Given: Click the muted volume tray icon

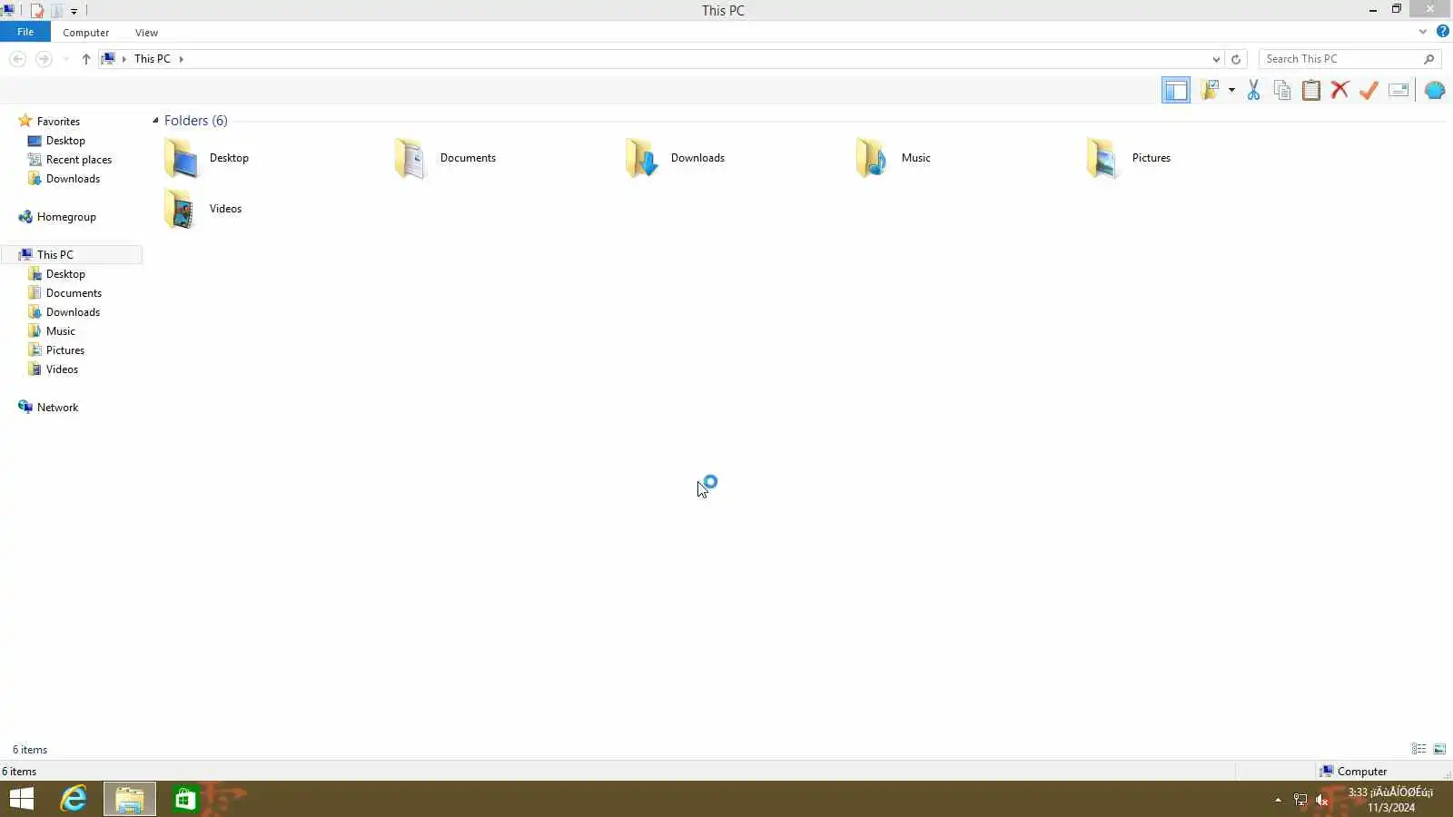Looking at the screenshot, I should pyautogui.click(x=1322, y=800).
